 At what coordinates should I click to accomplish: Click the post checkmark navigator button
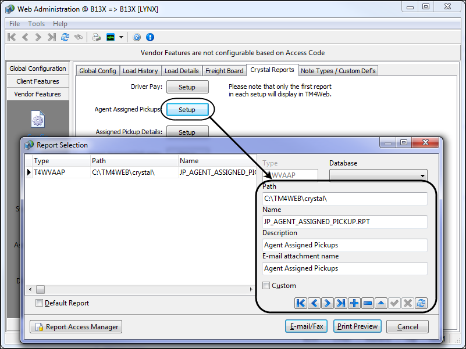click(394, 303)
